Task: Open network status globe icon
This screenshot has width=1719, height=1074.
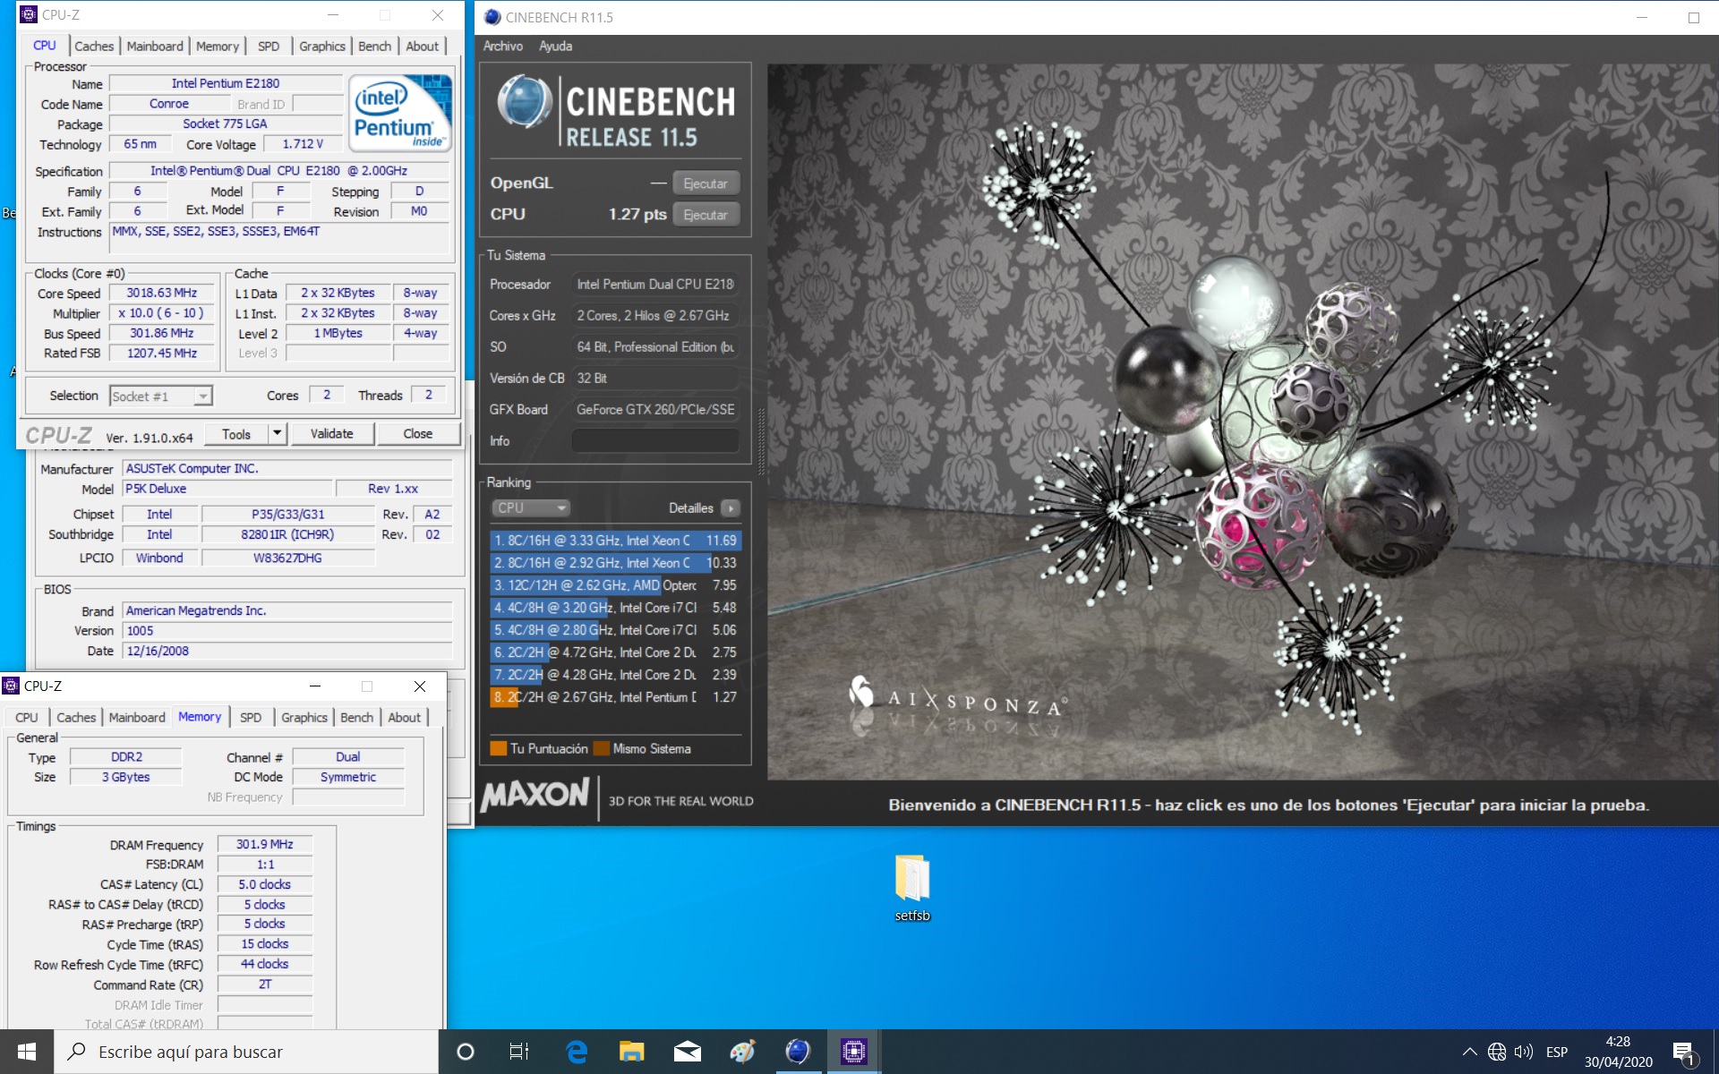Action: [x=1496, y=1052]
